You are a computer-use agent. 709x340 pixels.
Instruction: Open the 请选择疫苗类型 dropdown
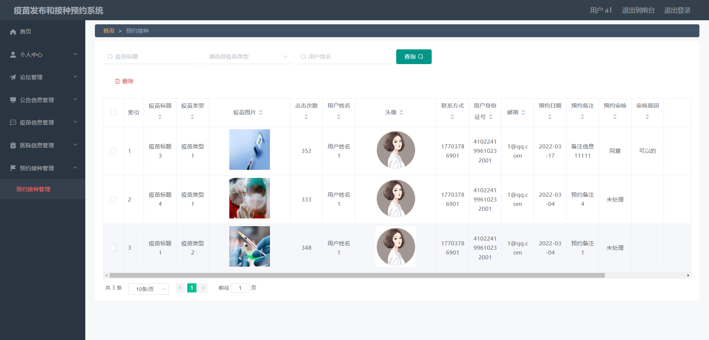(247, 57)
